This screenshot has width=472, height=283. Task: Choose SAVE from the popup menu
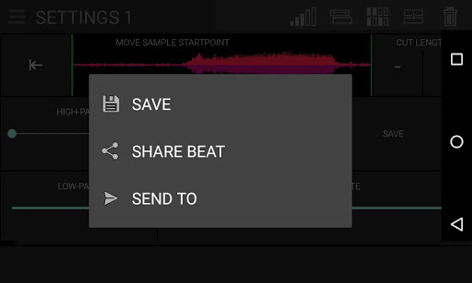point(220,104)
